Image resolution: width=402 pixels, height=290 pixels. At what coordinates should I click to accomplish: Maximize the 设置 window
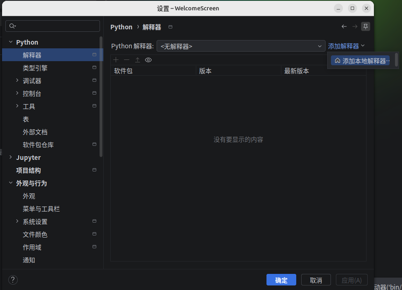click(x=352, y=8)
